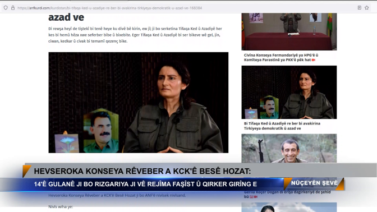Open the main article photo of Besê Hozat
377x212 pixels.
(x=139, y=103)
